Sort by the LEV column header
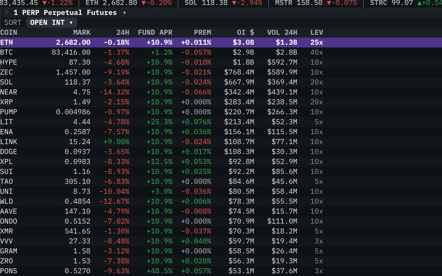The height and width of the screenshot is (276, 442). (317, 32)
